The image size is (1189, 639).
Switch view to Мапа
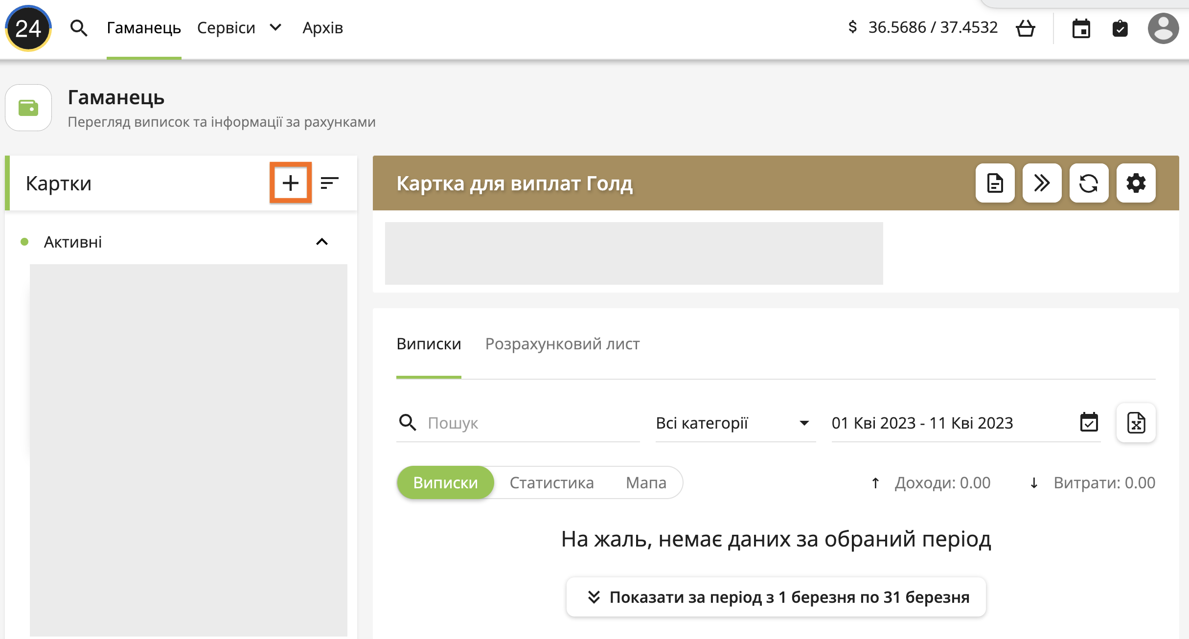click(646, 482)
